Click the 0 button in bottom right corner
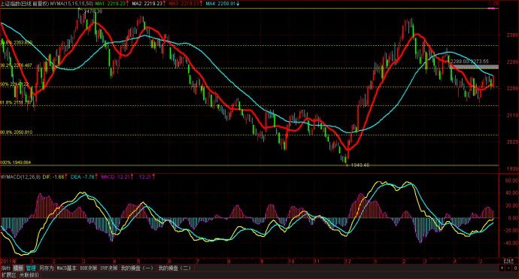The image size is (519, 279). [x=515, y=268]
